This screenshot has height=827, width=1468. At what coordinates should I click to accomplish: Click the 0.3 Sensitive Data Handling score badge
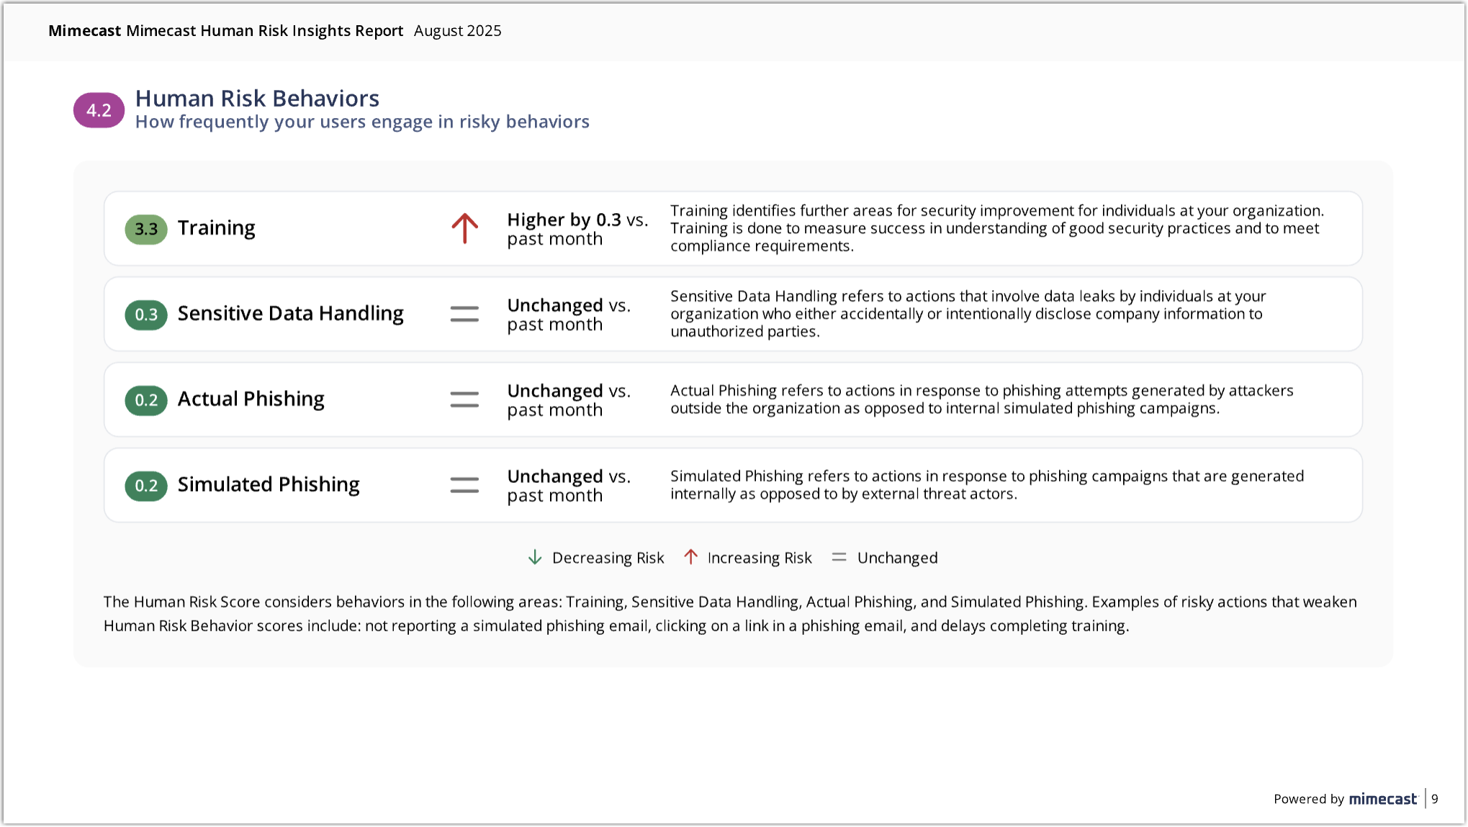click(146, 315)
